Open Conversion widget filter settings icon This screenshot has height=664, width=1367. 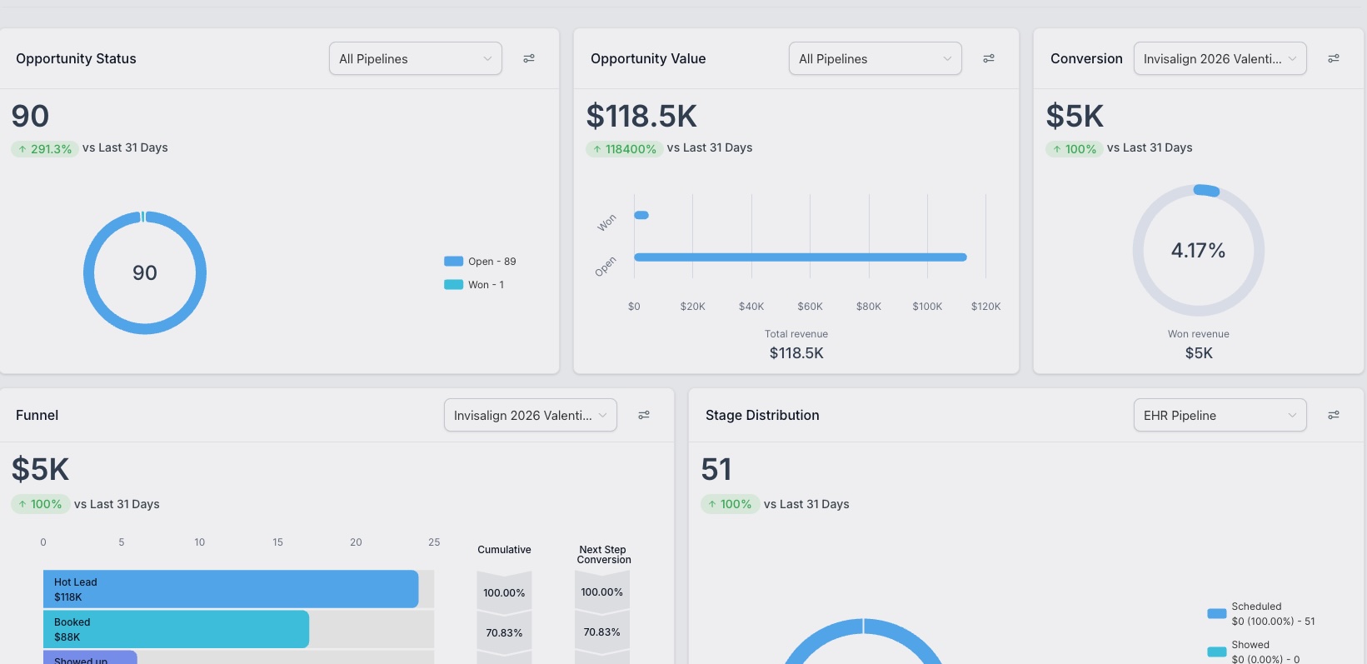[x=1334, y=58]
